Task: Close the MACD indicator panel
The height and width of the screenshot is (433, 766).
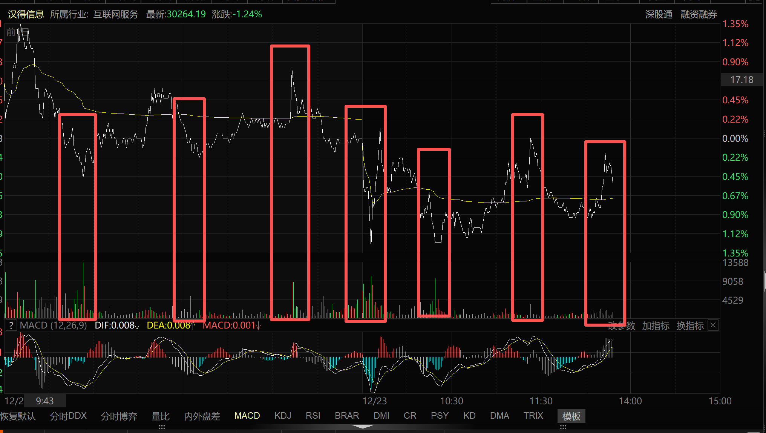Action: coord(713,325)
